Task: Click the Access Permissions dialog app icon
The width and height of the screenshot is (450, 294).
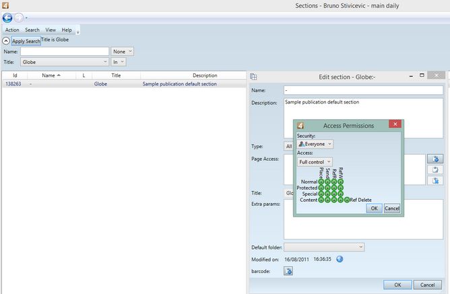Action: tap(300, 126)
